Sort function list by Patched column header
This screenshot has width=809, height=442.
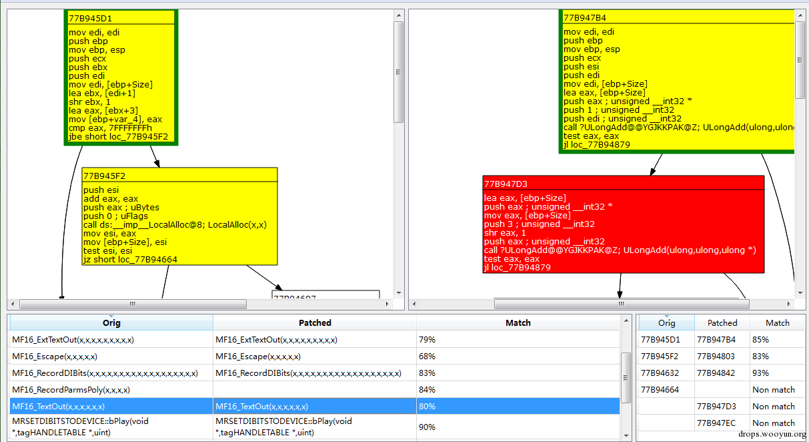click(315, 322)
